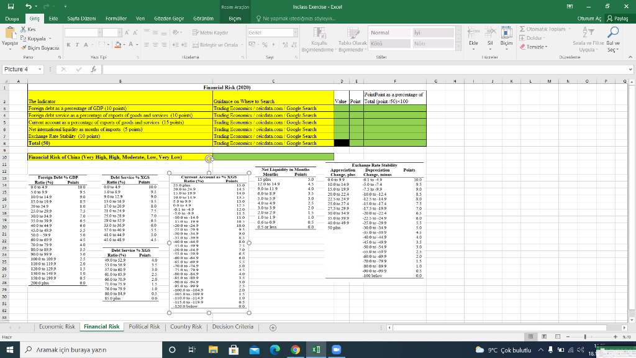Screen dimensions: 636x358
Task: Click the zoom slider handle
Action: click(x=585, y=337)
